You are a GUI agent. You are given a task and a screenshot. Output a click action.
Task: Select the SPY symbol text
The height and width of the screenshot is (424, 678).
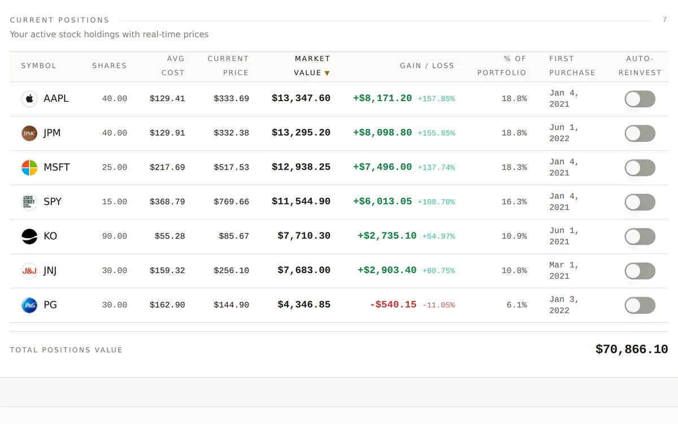[x=53, y=202]
